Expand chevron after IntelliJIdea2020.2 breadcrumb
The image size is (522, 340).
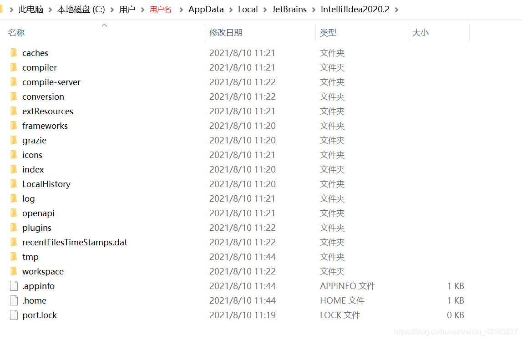point(397,10)
